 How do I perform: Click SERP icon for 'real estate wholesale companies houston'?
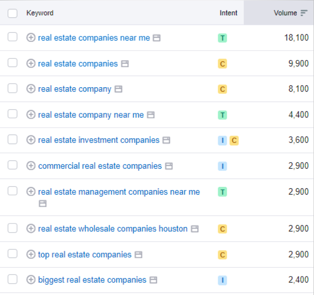pos(194,229)
